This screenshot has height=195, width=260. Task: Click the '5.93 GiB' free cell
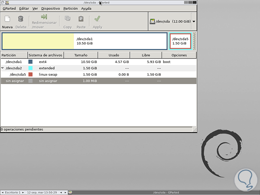[154, 62]
